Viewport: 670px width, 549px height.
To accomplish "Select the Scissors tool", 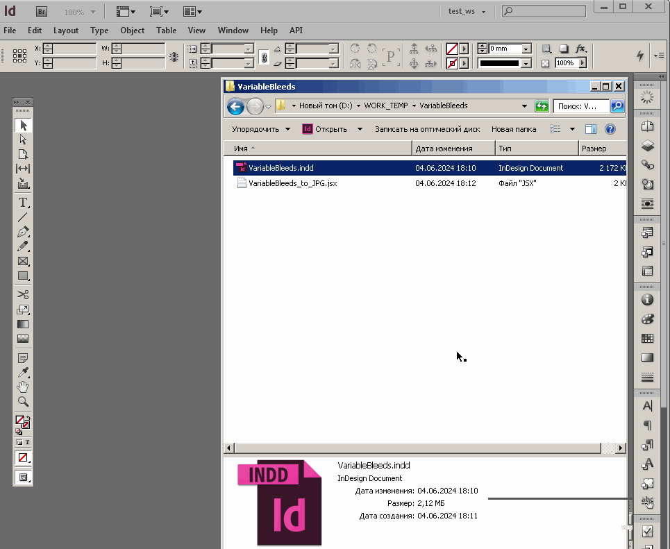I will pyautogui.click(x=23, y=294).
